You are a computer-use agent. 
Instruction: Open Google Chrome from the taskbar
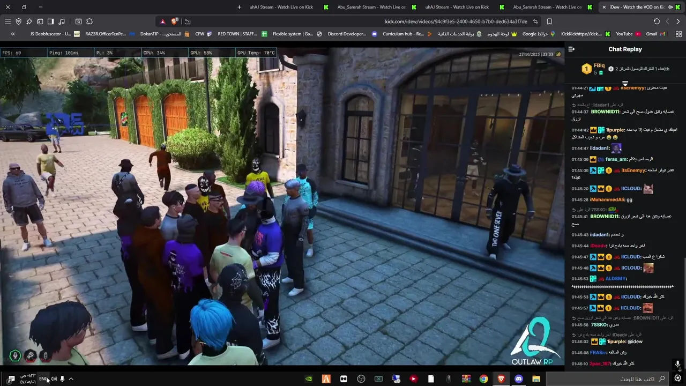[x=483, y=379]
